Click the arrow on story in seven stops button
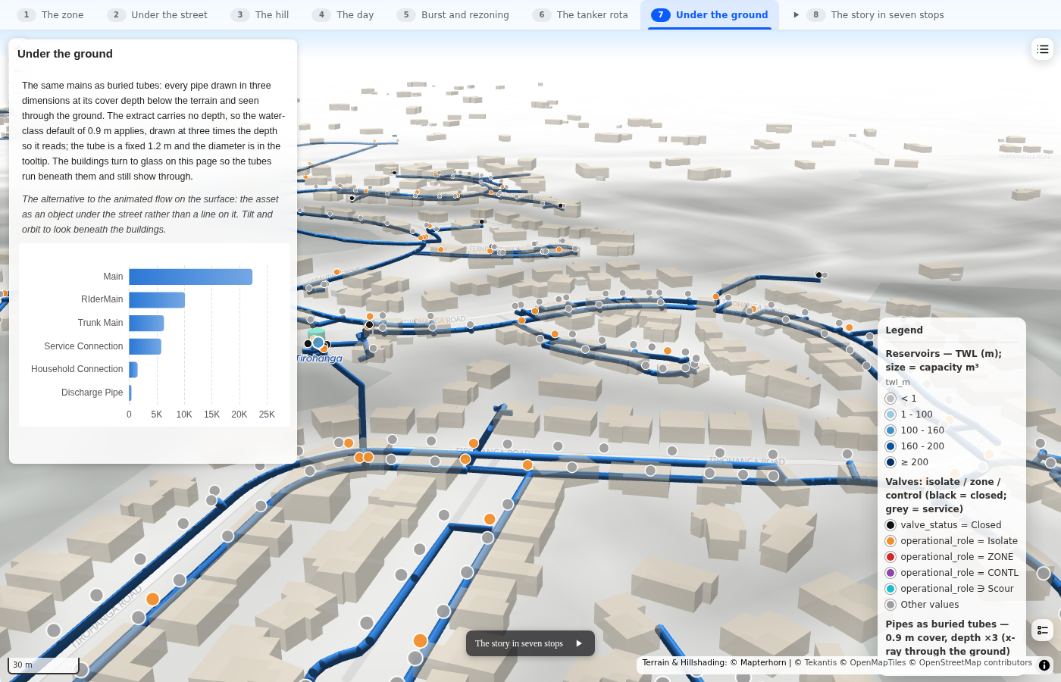The height and width of the screenshot is (682, 1061). pos(579,643)
